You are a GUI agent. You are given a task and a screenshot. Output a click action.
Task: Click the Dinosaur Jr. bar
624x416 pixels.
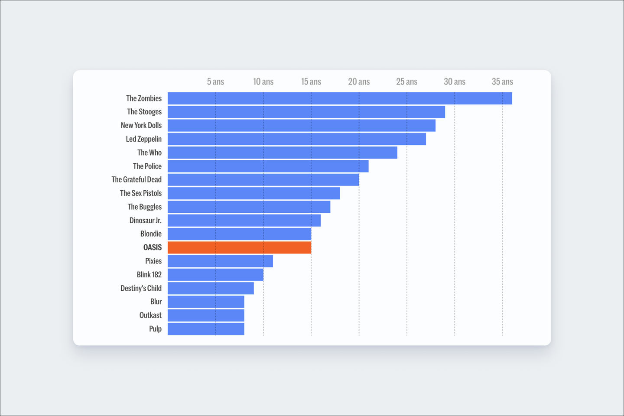pos(244,220)
